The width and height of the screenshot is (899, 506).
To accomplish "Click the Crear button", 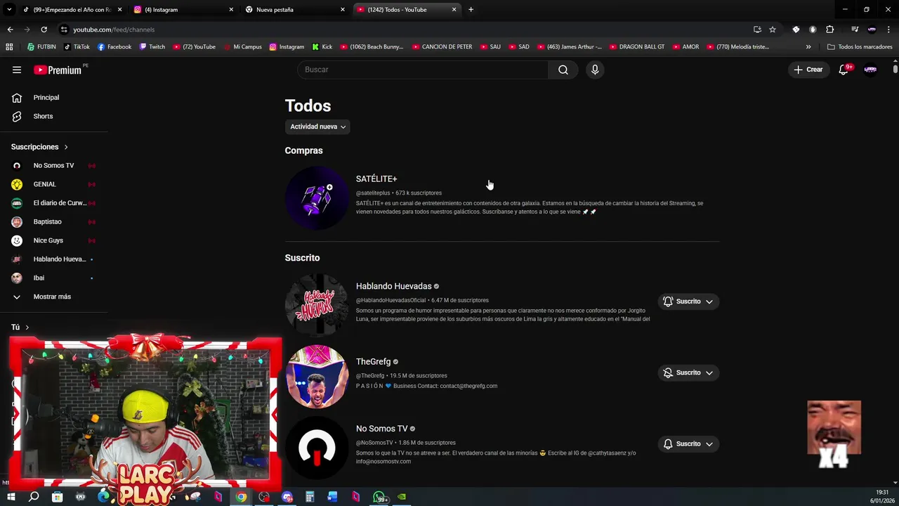I will click(808, 70).
